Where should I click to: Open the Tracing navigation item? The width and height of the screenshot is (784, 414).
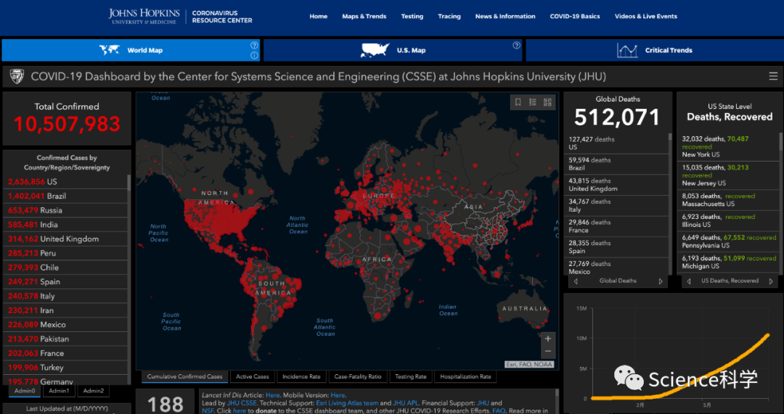449,17
